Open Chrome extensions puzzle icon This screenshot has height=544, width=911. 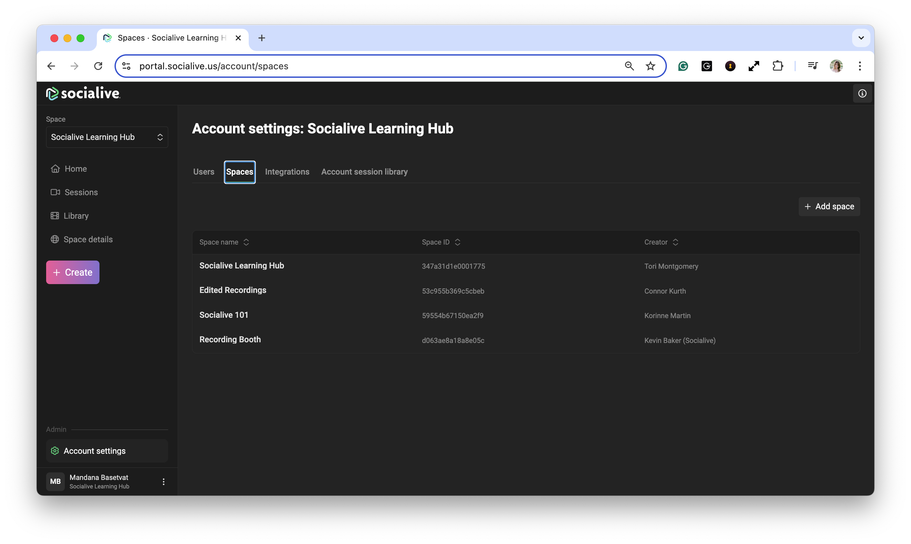tap(777, 66)
